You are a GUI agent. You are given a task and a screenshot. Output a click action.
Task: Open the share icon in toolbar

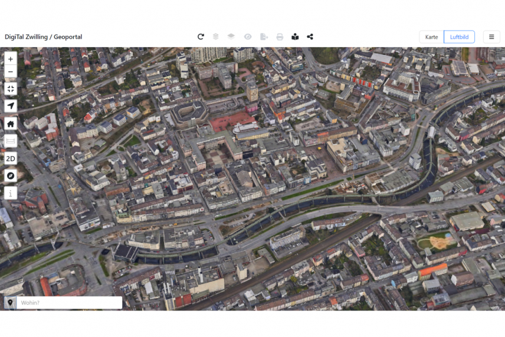310,37
